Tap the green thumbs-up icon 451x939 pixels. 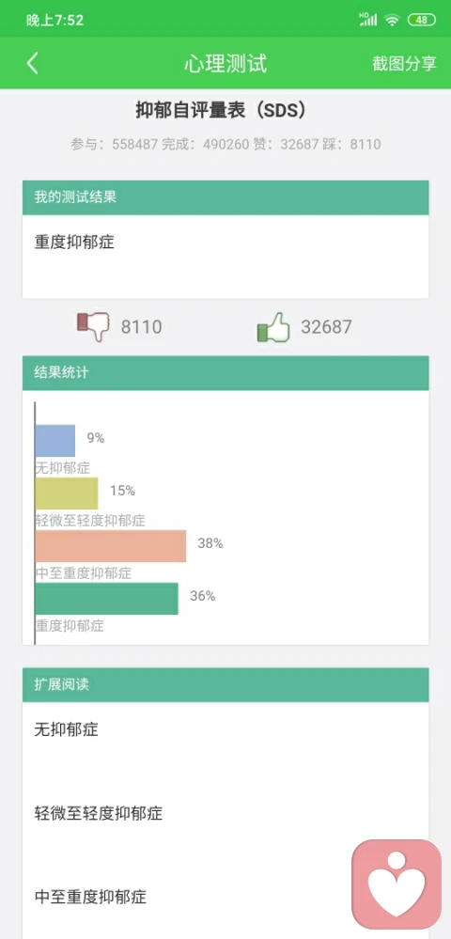[273, 327]
